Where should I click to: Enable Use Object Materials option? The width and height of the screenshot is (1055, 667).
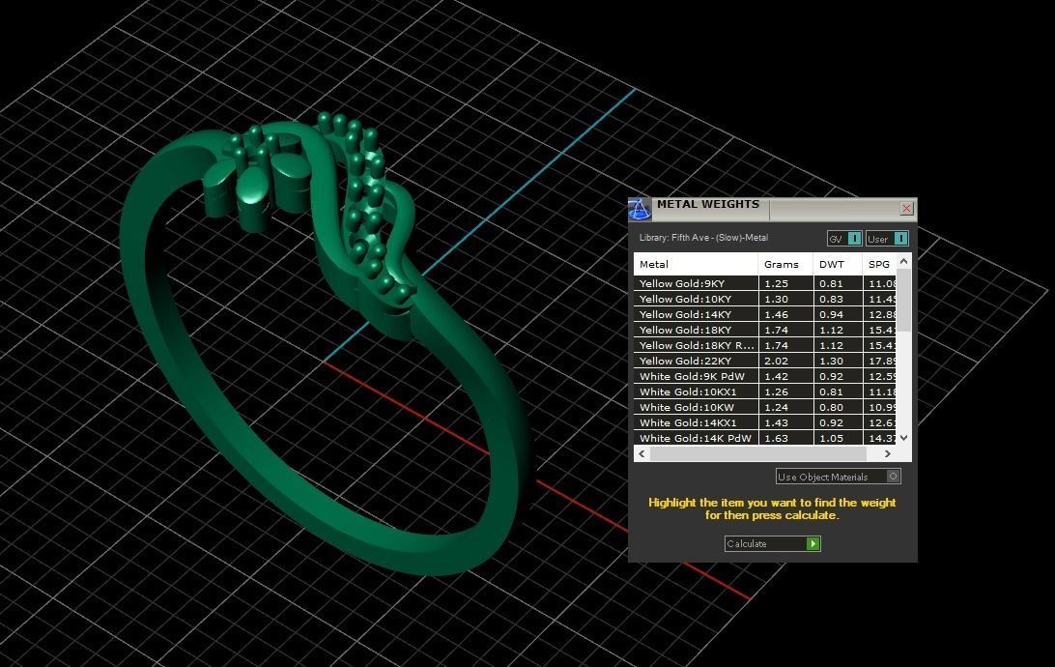pyautogui.click(x=838, y=477)
